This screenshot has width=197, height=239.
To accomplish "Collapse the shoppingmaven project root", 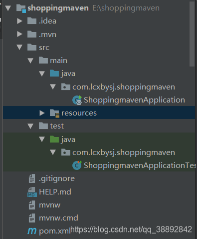I will point(8,8).
